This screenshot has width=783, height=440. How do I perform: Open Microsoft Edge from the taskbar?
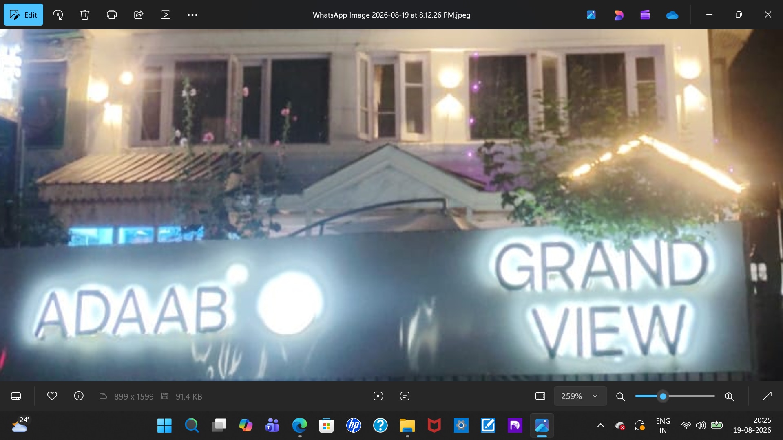[300, 426]
